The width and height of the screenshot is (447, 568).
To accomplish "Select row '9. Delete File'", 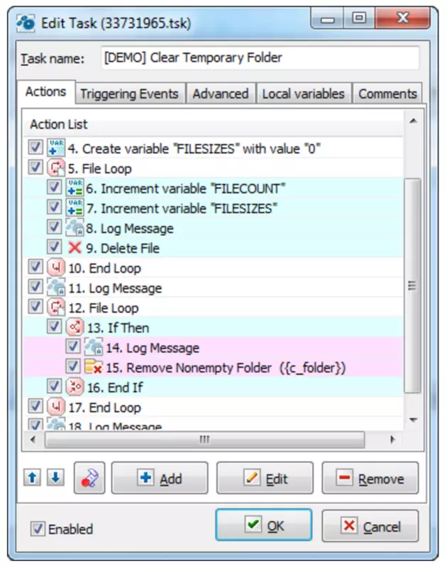I will click(214, 248).
